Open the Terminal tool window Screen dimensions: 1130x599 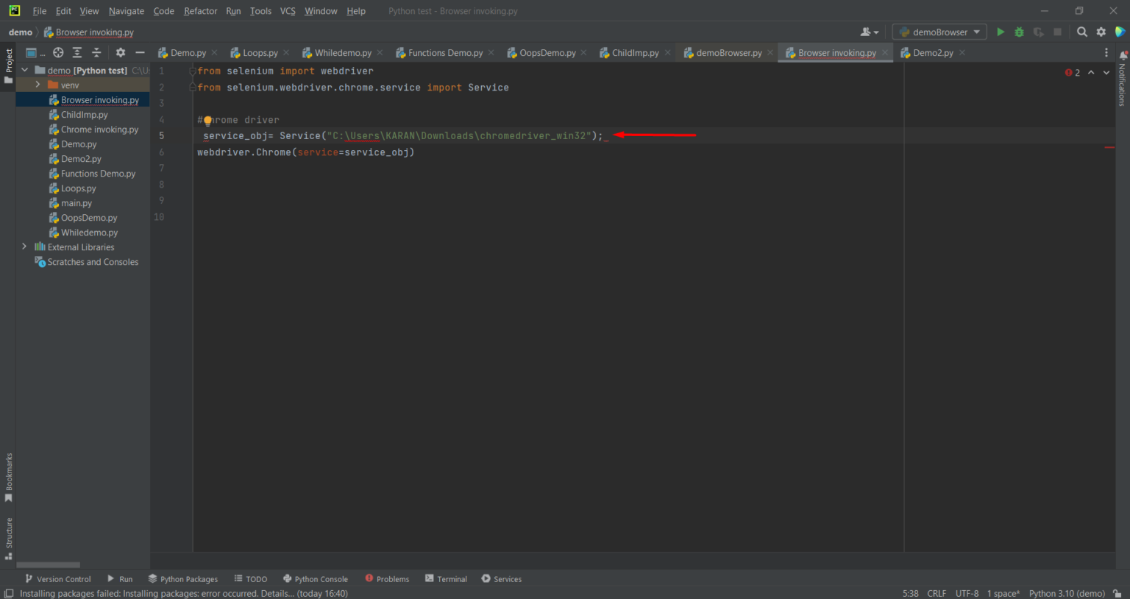(x=446, y=578)
